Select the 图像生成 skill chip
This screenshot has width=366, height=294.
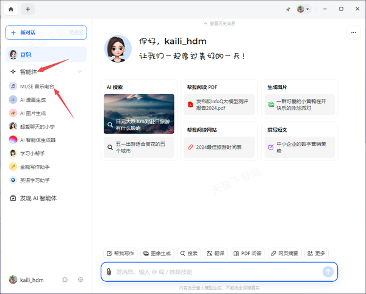tap(157, 253)
